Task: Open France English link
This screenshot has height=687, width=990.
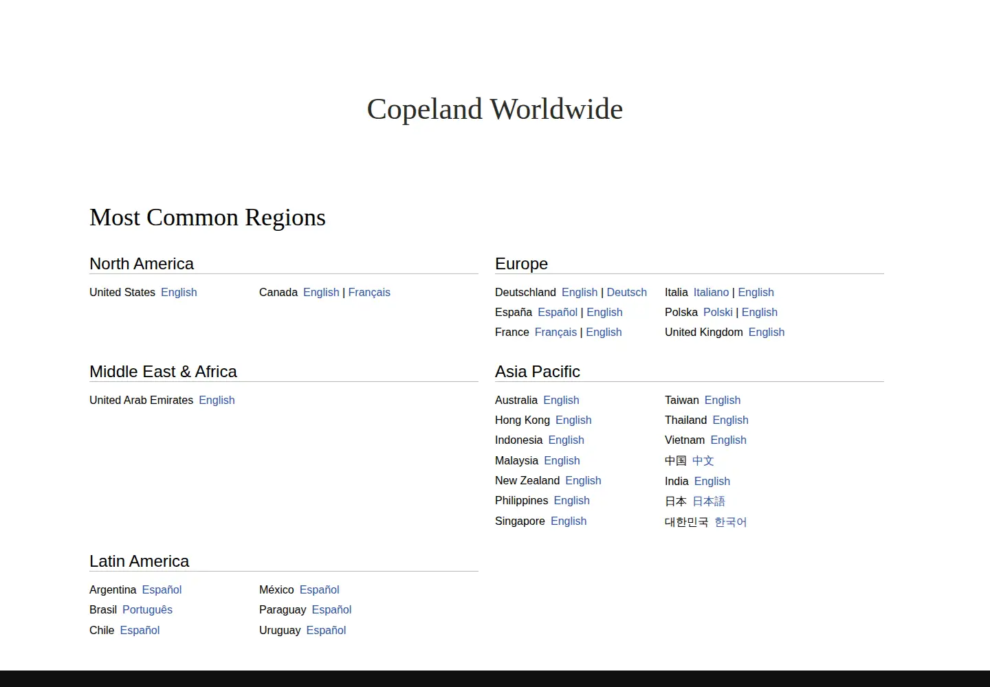Action: tap(604, 332)
